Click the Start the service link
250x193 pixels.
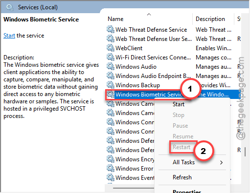[x=9, y=36]
